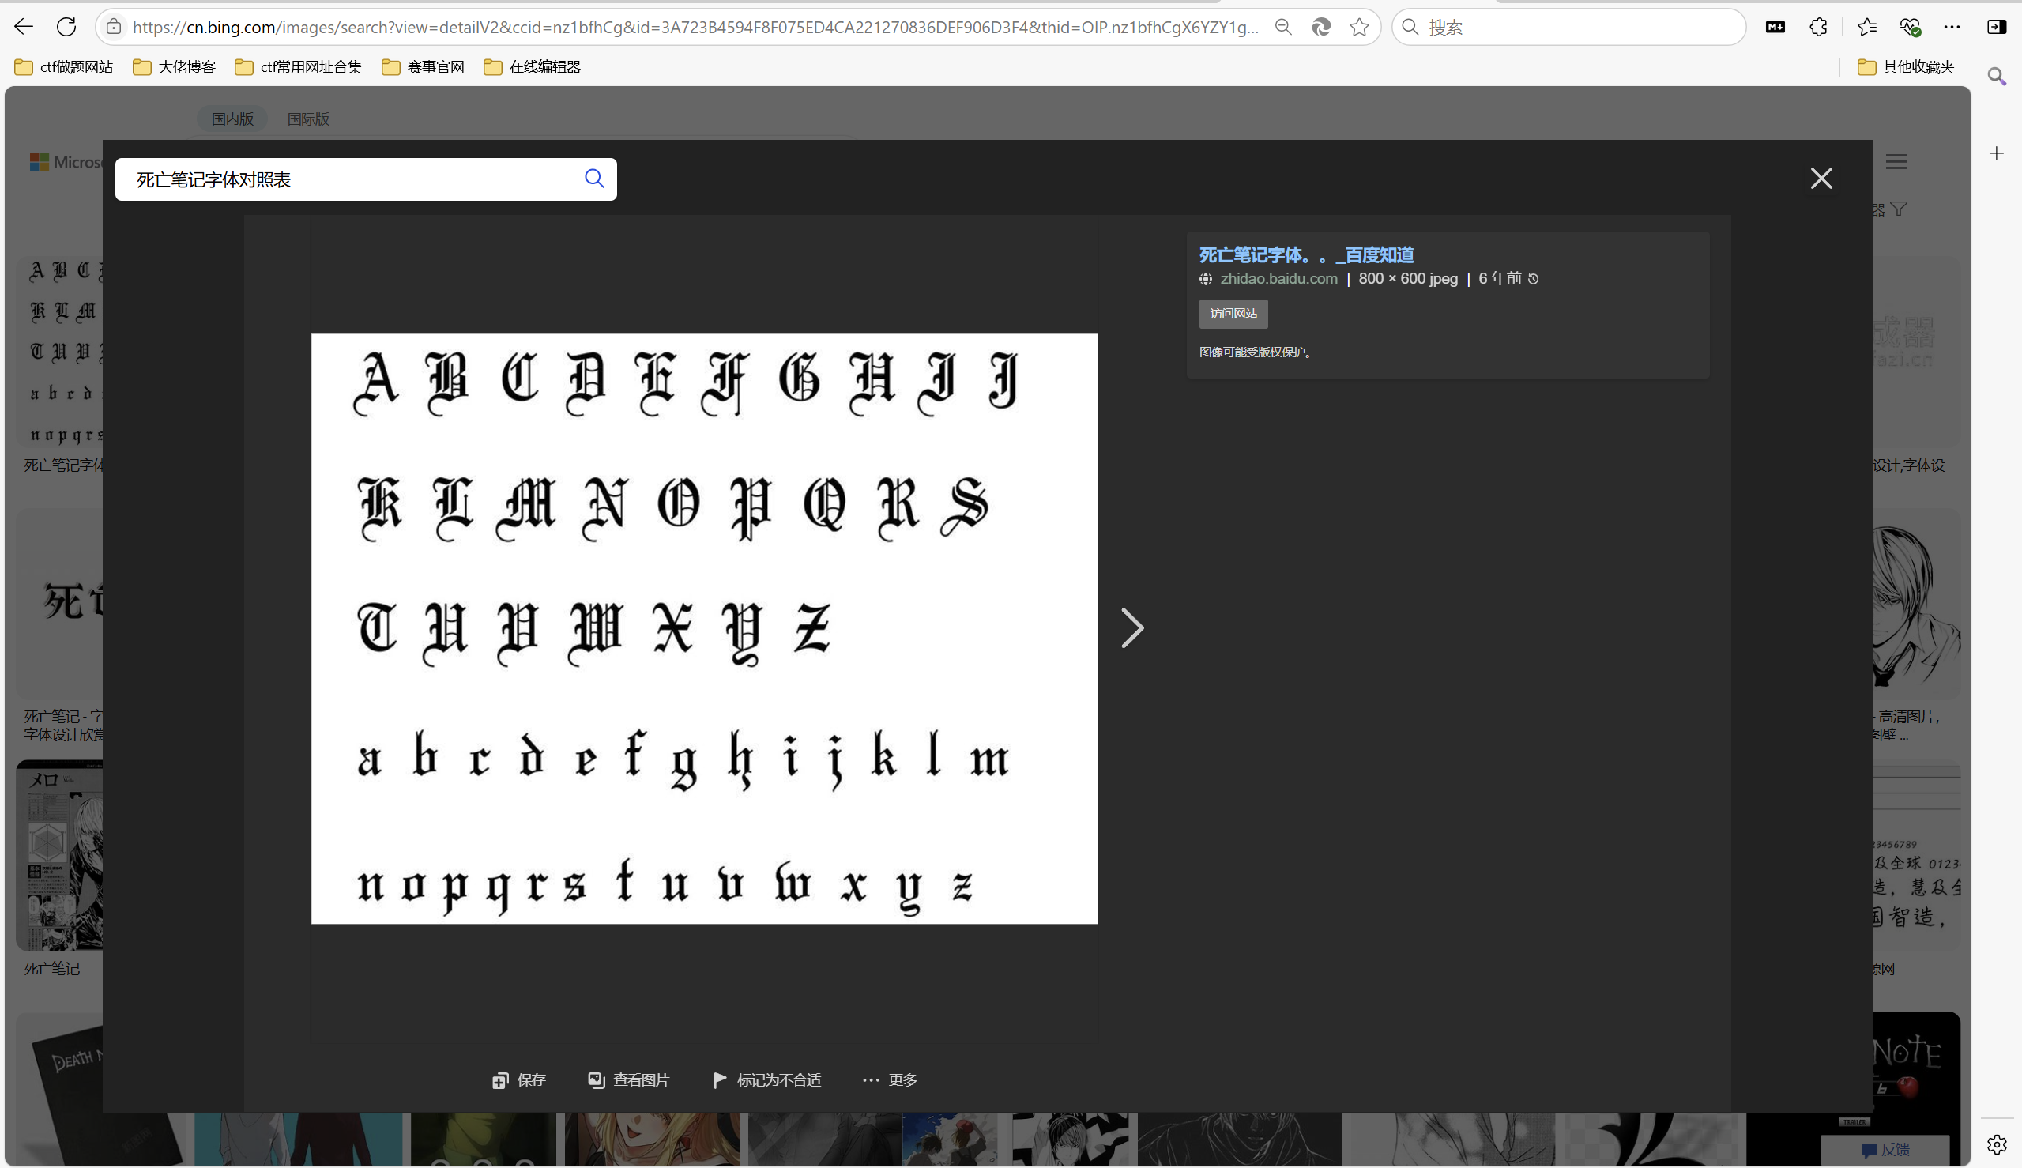2022x1168 pixels.
Task: Click the sidebar search magnifier icon
Action: click(x=1998, y=76)
